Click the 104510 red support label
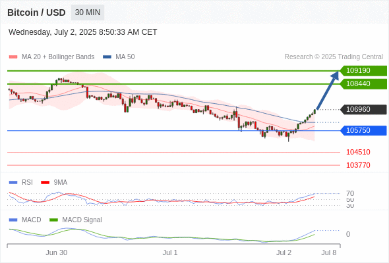This screenshot has height=263, width=389. [358, 152]
